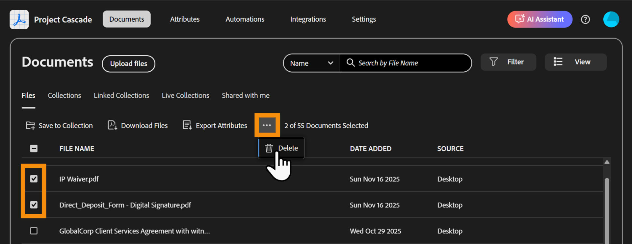The width and height of the screenshot is (632, 244).
Task: Open the help question mark icon
Action: tap(585, 19)
